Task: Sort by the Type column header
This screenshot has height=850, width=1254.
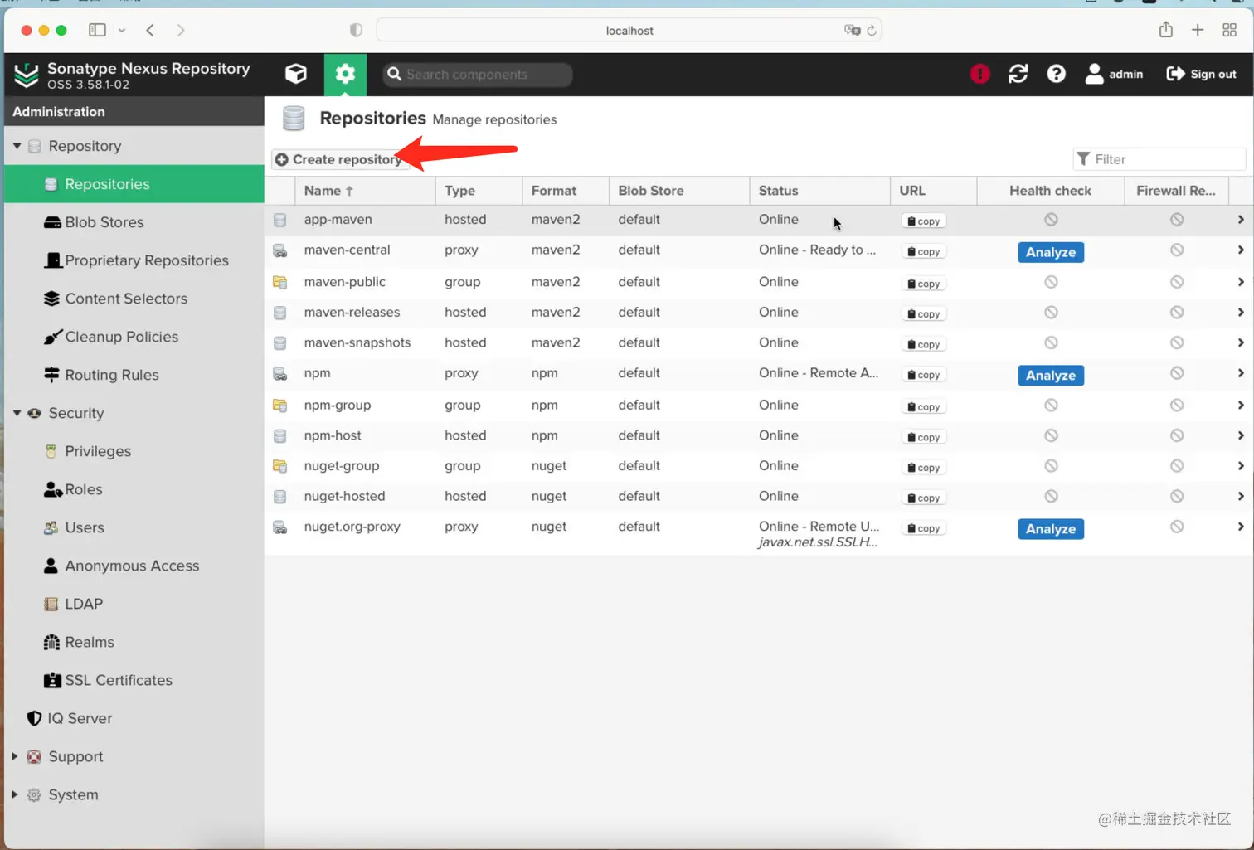Action: coord(479,191)
